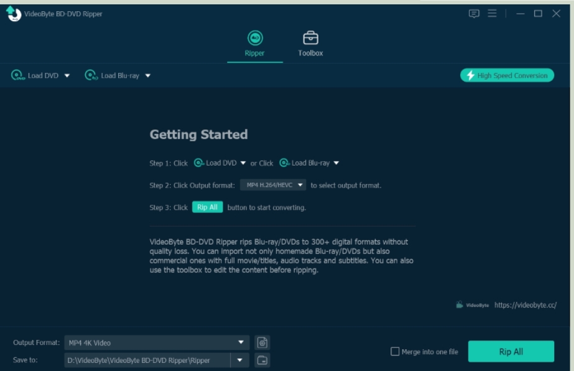Open output format settings icon

262,342
